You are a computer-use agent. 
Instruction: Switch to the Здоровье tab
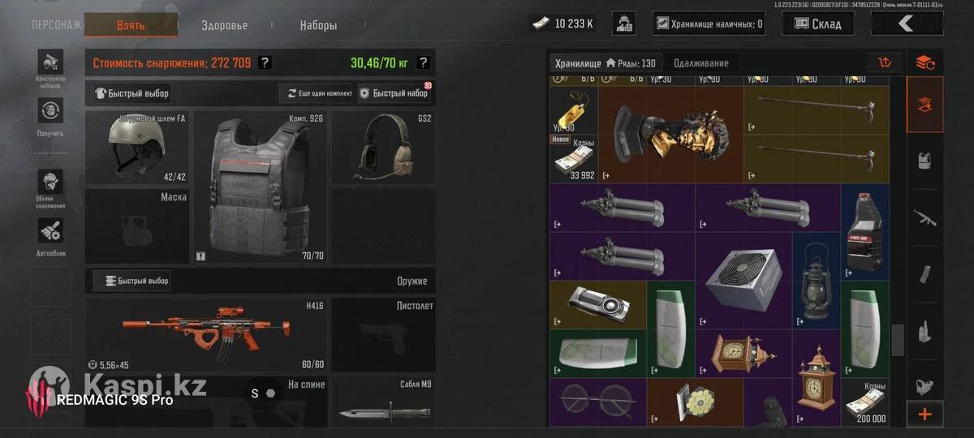point(225,25)
